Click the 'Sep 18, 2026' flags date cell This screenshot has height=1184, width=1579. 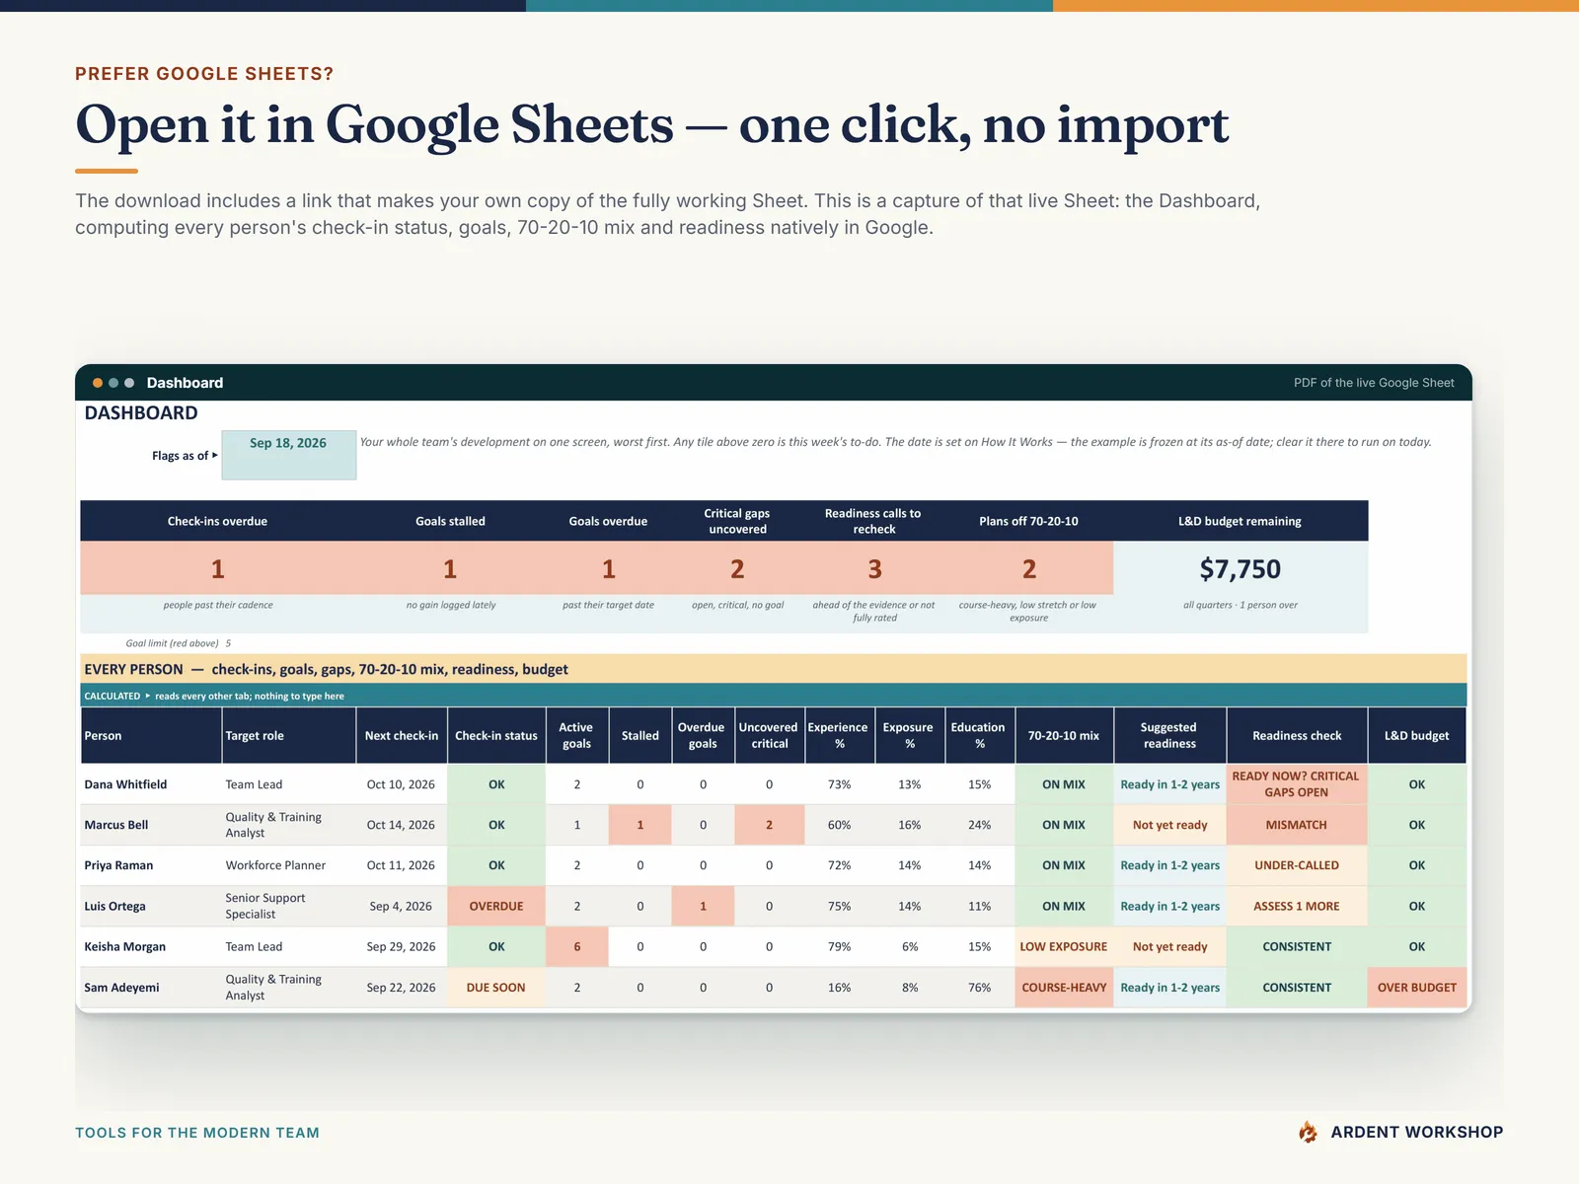[x=288, y=455]
